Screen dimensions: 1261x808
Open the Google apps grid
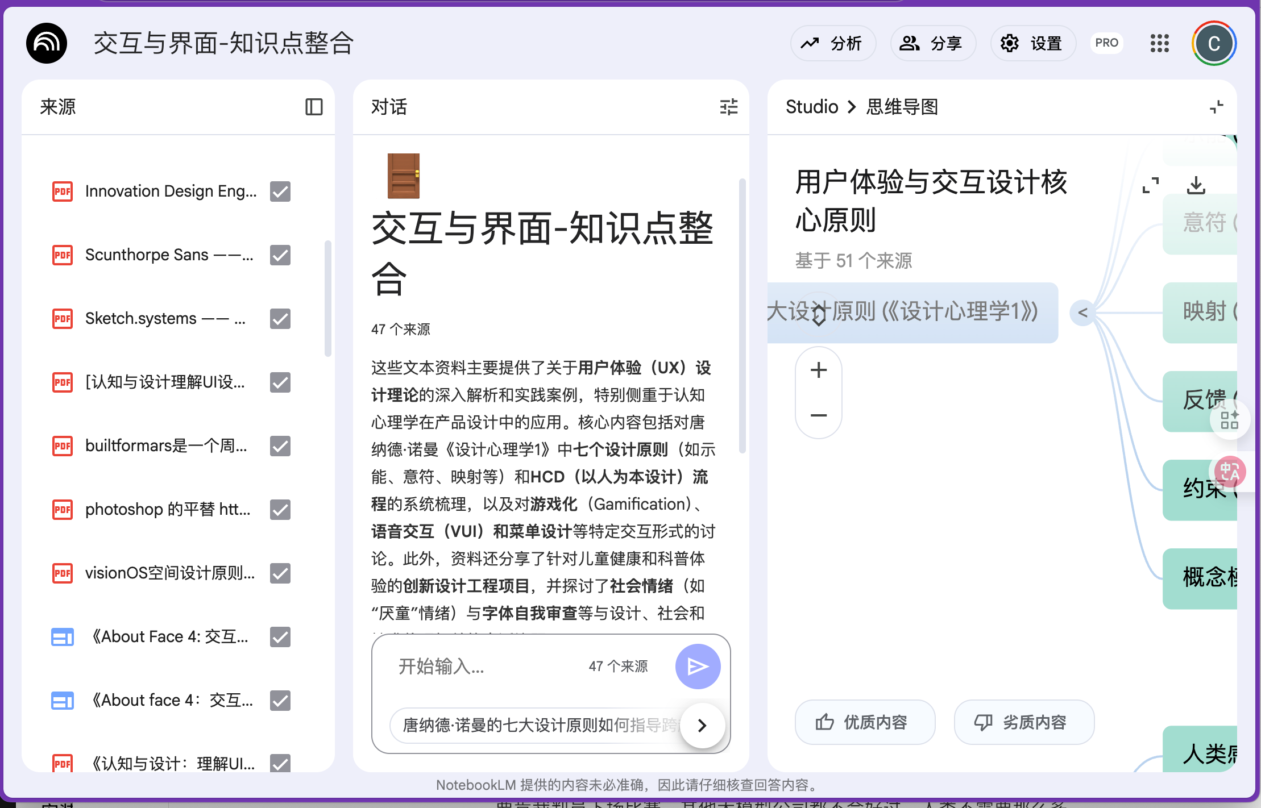coord(1159,43)
